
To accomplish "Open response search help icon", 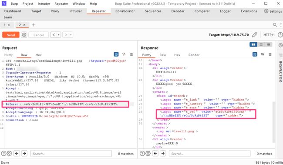I will point(142,153).
